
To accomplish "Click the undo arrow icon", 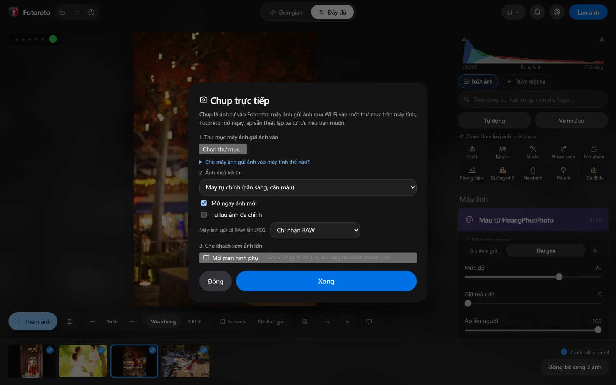I will [62, 12].
